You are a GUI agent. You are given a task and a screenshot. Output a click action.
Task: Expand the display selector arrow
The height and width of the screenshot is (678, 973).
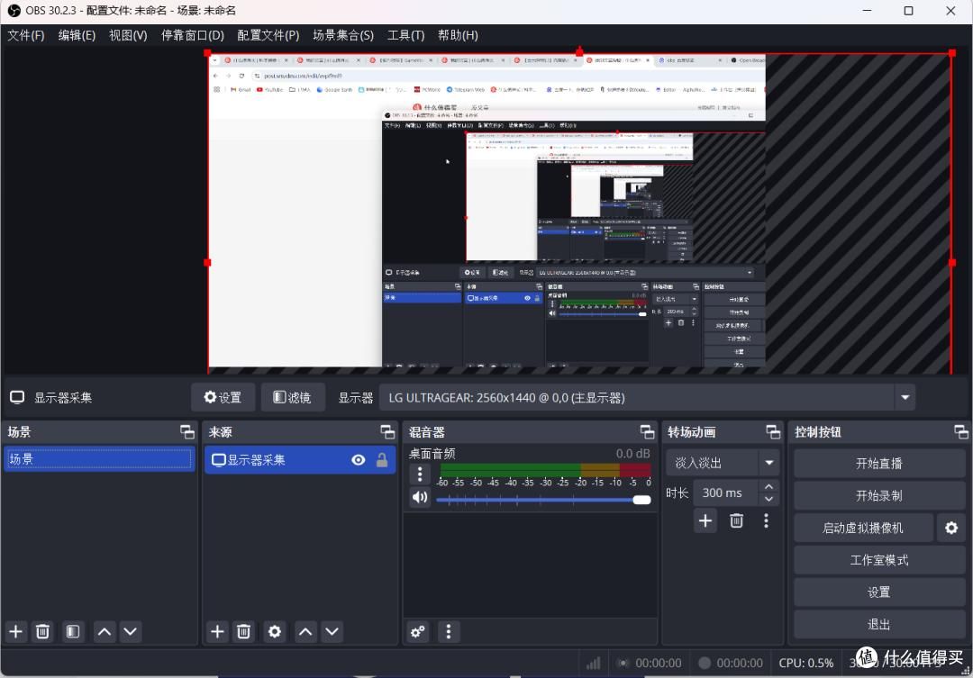pyautogui.click(x=905, y=398)
